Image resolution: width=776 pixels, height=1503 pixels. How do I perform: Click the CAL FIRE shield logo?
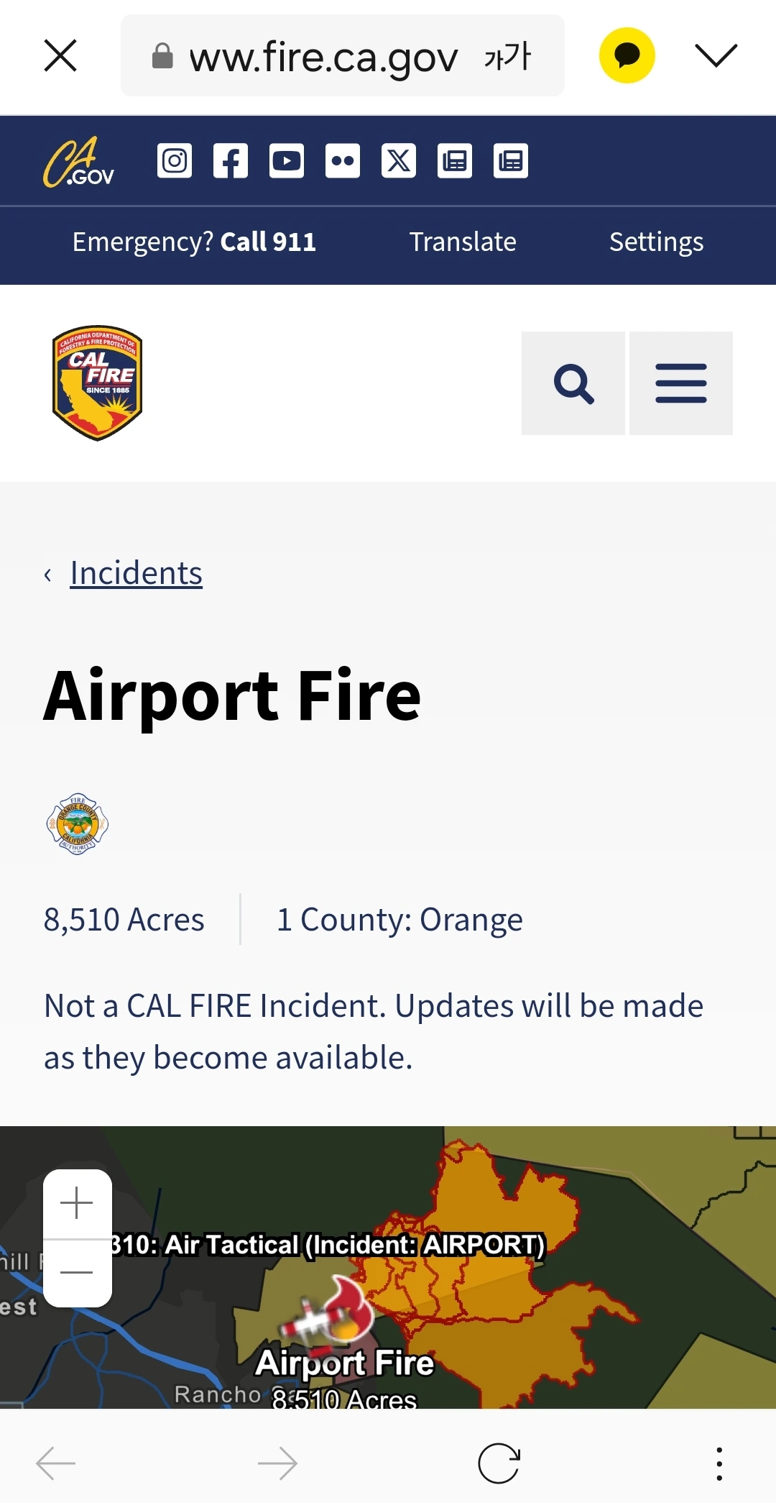click(x=98, y=383)
